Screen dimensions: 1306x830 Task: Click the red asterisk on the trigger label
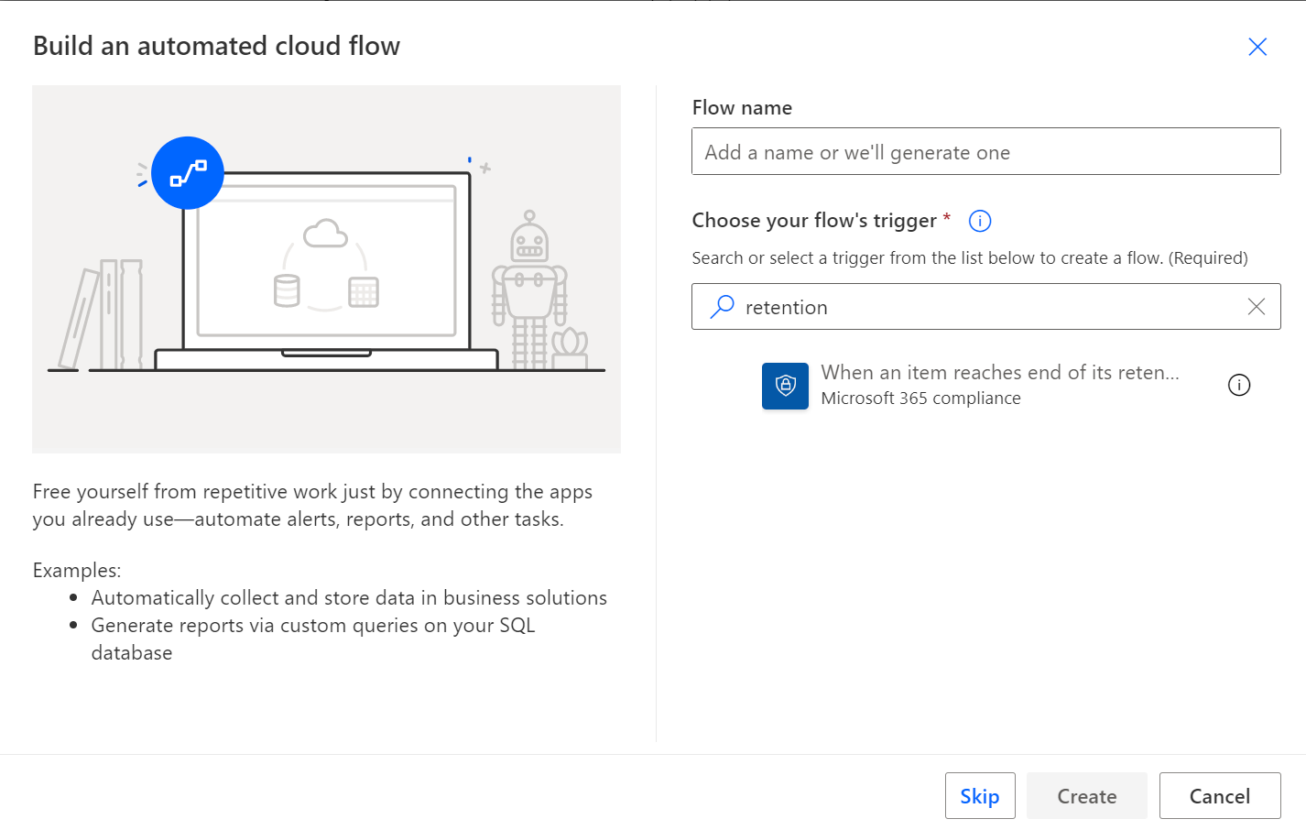click(x=945, y=217)
